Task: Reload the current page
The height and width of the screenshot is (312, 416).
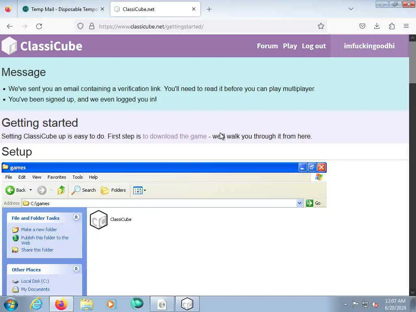Action: pyautogui.click(x=39, y=26)
